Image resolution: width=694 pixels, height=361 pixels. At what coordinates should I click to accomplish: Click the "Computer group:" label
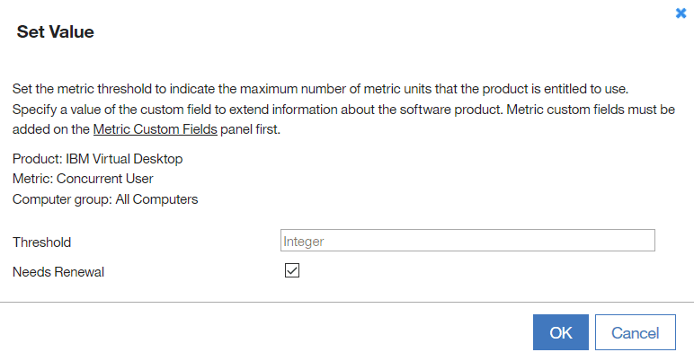[x=58, y=198]
